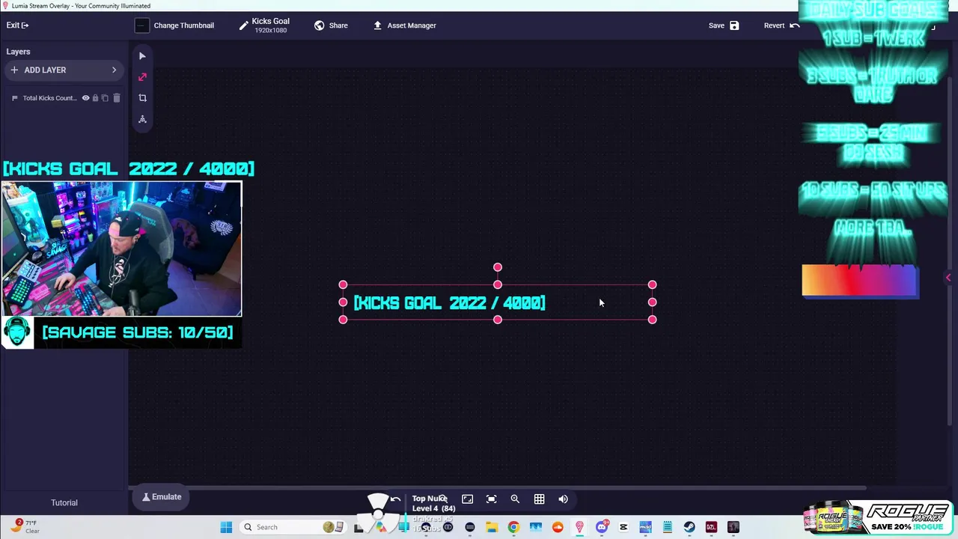Duplicate the Total Kicks Count layer
The width and height of the screenshot is (958, 539).
(105, 98)
